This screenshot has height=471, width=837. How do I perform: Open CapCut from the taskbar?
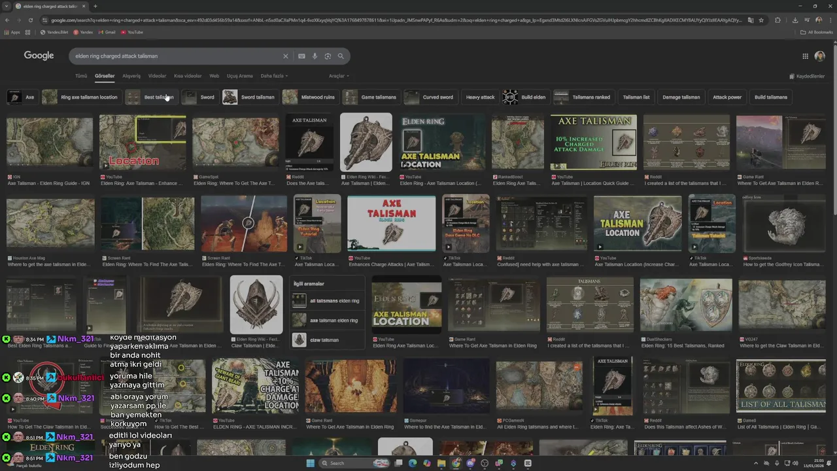(x=528, y=463)
